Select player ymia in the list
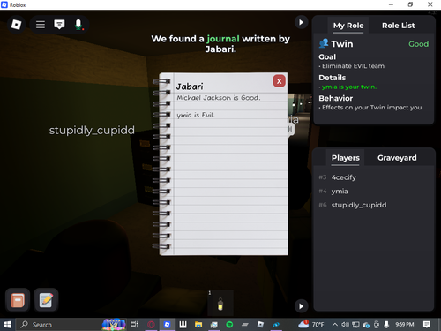The width and height of the screenshot is (441, 331). tap(340, 192)
